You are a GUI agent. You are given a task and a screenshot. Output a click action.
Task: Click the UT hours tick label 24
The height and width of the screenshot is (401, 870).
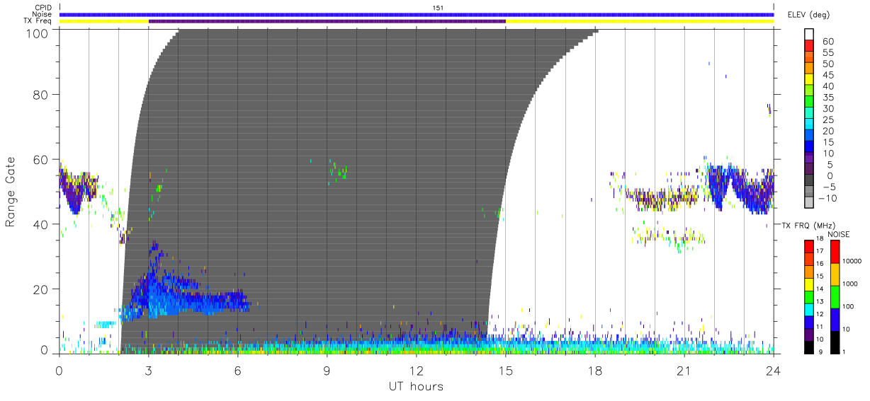point(774,370)
